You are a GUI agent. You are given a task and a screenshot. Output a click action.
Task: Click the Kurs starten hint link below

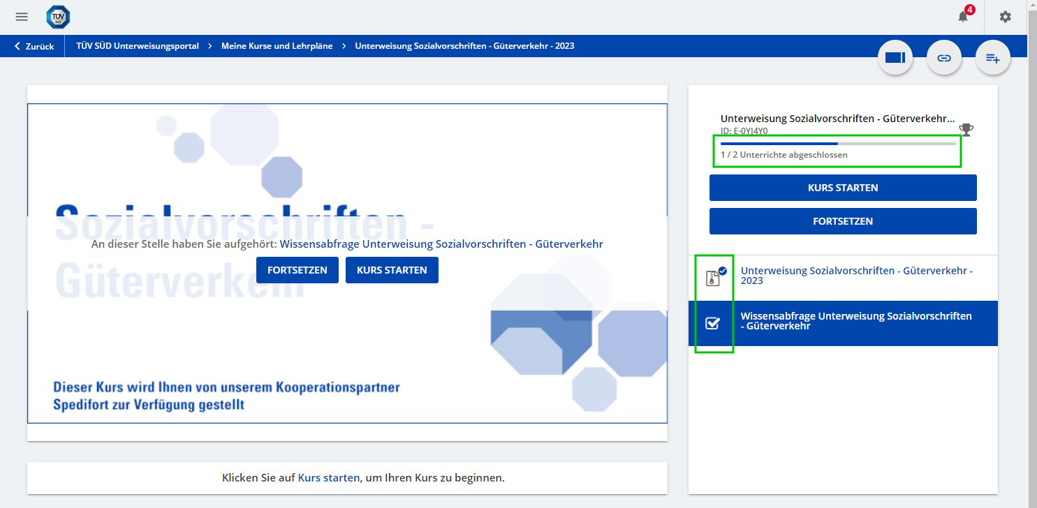328,478
